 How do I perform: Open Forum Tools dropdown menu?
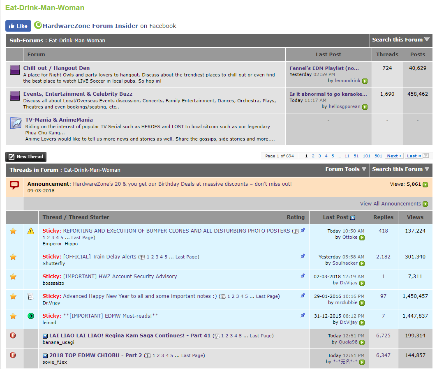point(346,169)
